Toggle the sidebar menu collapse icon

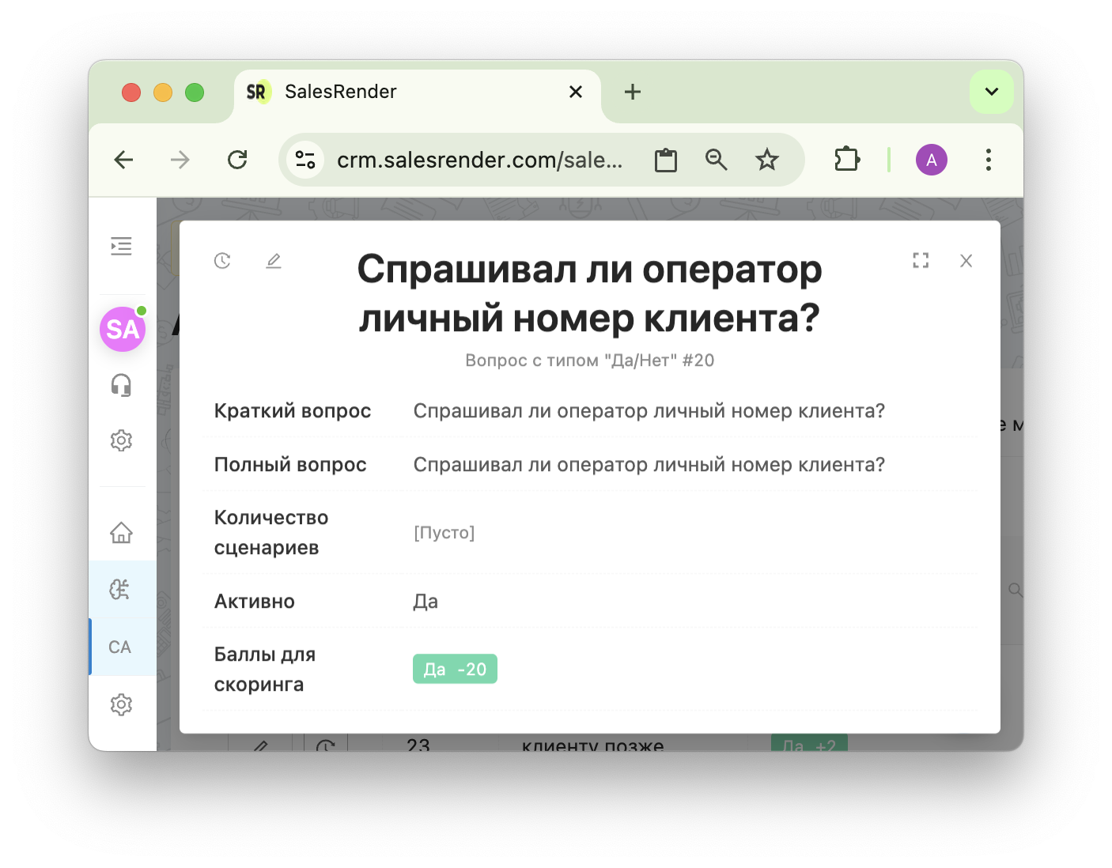121,246
